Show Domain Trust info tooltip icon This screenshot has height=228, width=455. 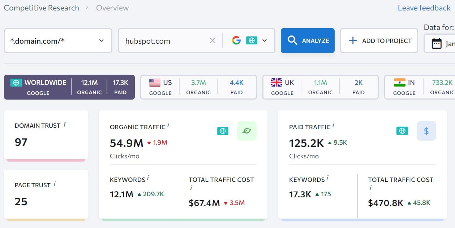(x=65, y=124)
